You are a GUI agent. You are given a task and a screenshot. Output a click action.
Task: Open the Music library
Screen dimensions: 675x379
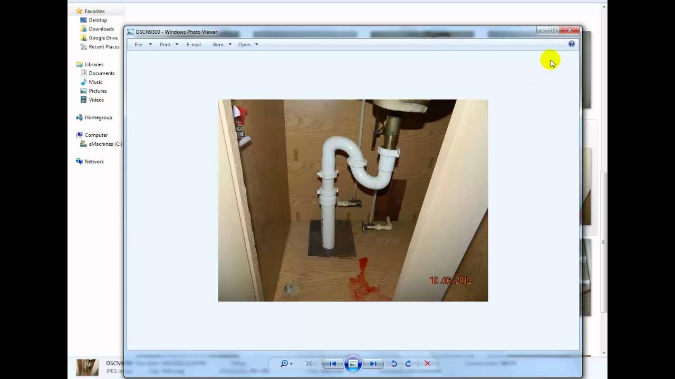(95, 82)
